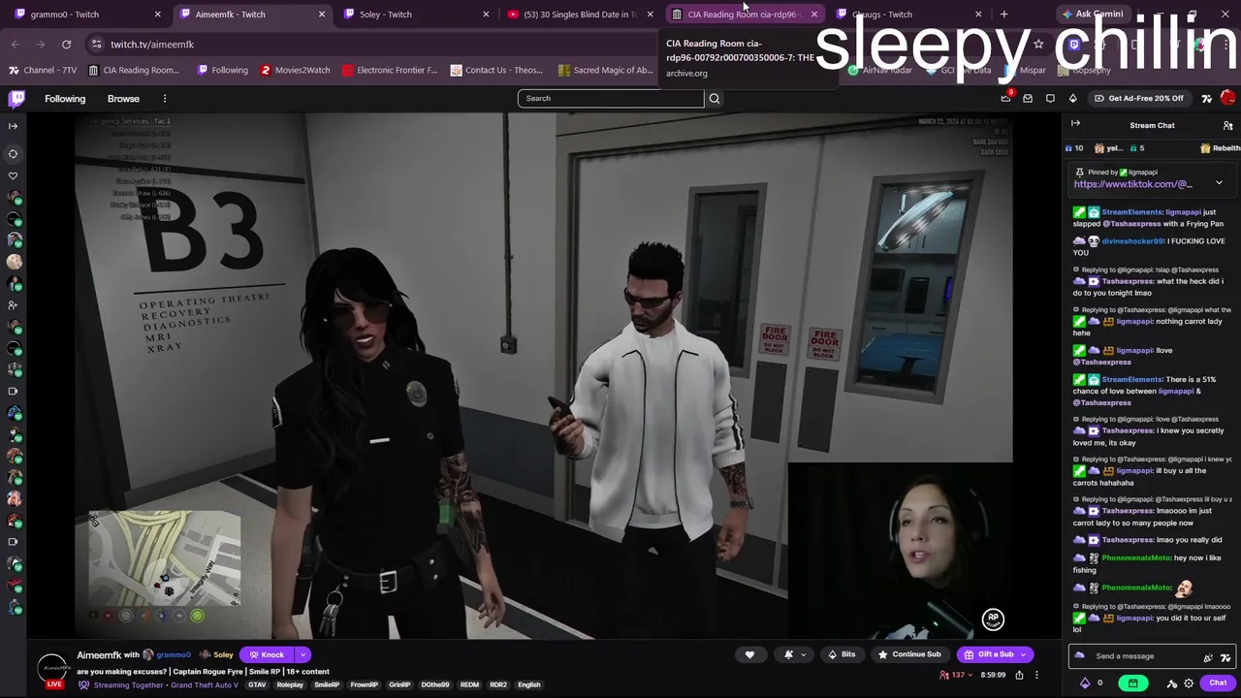The image size is (1241, 698).
Task: Expand the left sidebar with arrow icon
Action: click(13, 126)
